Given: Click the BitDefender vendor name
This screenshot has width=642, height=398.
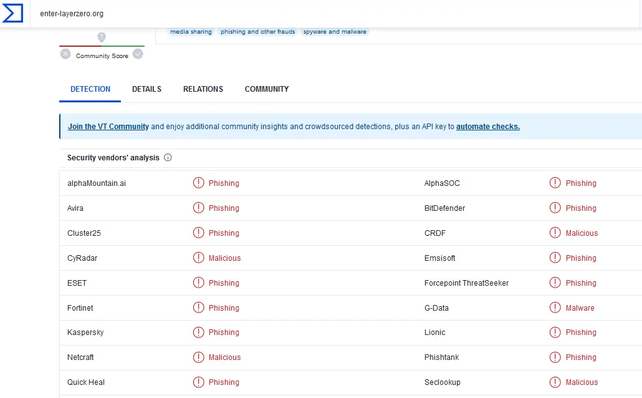Looking at the screenshot, I should coord(444,208).
